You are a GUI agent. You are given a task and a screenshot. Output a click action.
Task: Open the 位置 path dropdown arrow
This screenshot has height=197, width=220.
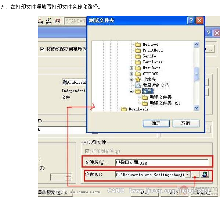click(188, 175)
